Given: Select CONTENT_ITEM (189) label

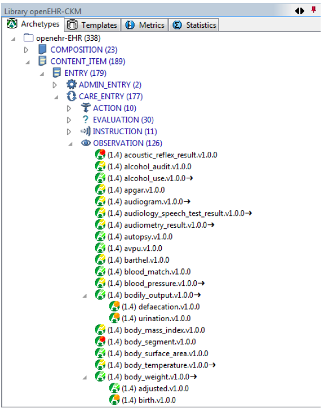Looking at the screenshot, I should [88, 62].
